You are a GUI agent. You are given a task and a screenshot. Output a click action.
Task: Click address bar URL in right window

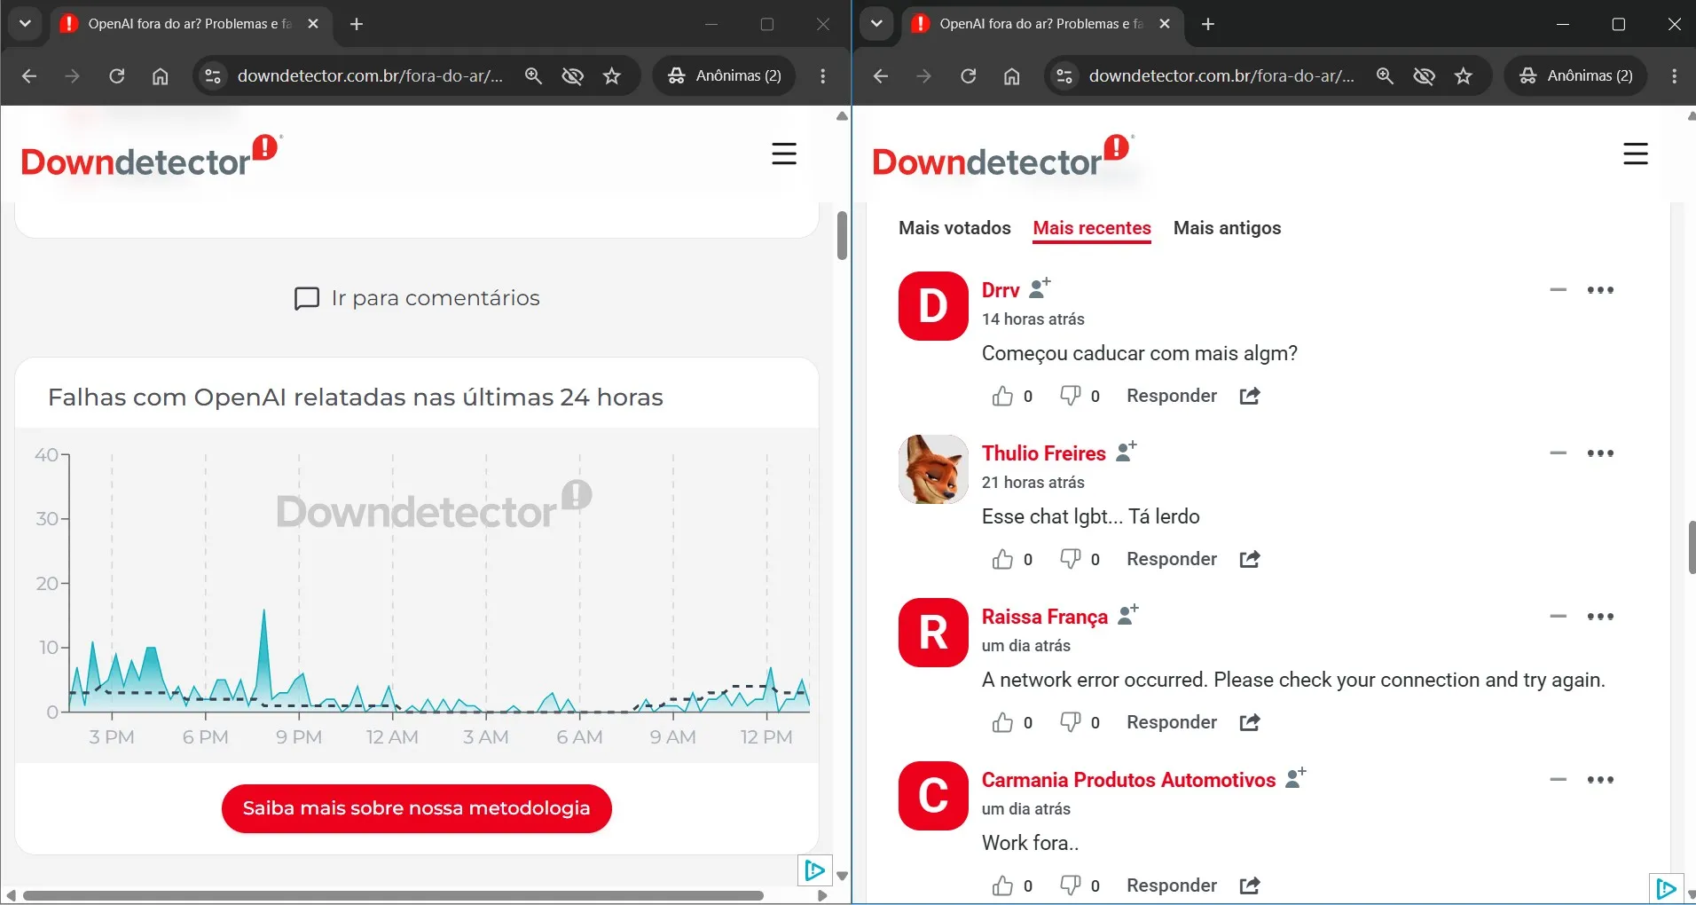1222,76
